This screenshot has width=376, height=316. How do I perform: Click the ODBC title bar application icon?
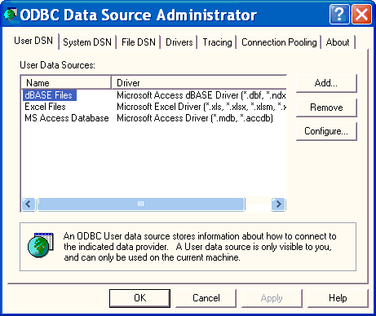coord(11,14)
